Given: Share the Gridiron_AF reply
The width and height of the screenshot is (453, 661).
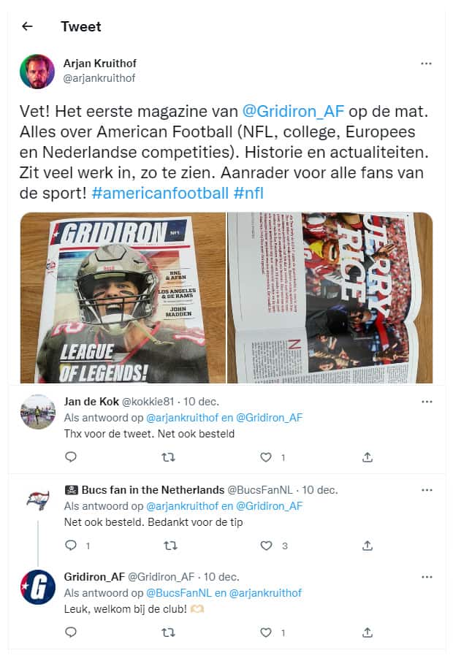Looking at the screenshot, I should [368, 633].
